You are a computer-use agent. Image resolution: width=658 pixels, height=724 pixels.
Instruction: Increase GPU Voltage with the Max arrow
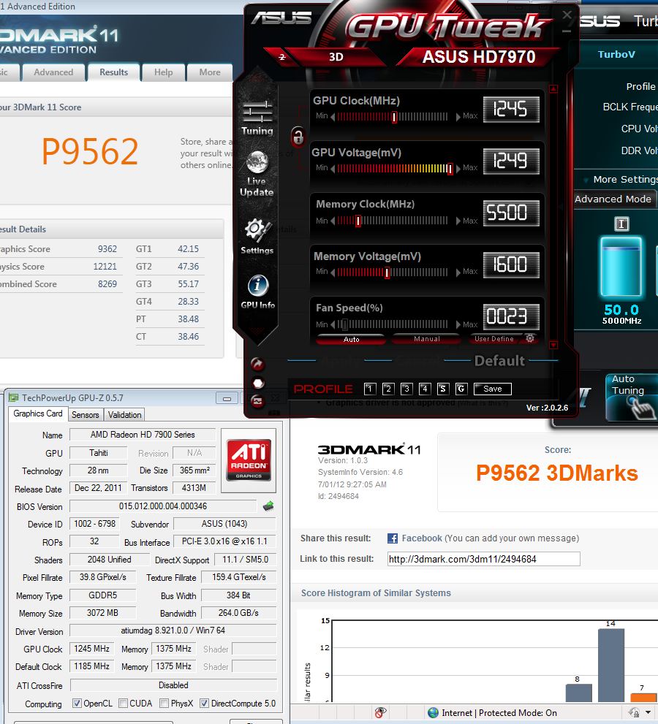point(458,169)
